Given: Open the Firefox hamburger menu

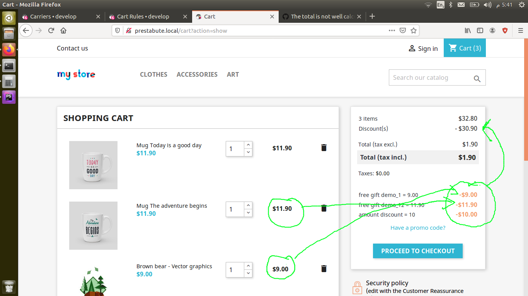Looking at the screenshot, I should pos(521,30).
